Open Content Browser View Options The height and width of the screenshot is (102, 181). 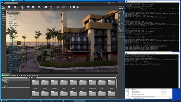tap(114, 98)
